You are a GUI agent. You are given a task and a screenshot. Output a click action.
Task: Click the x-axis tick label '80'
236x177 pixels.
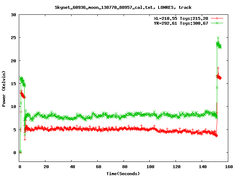point(125,167)
